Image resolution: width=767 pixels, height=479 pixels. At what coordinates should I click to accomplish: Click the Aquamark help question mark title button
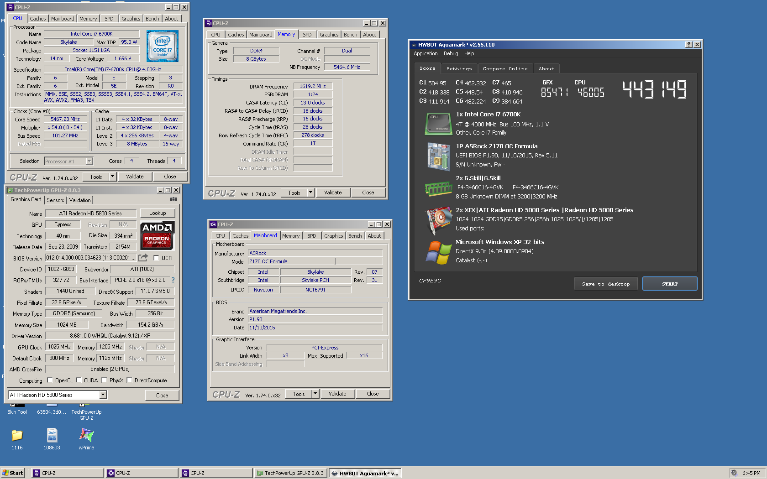(689, 44)
